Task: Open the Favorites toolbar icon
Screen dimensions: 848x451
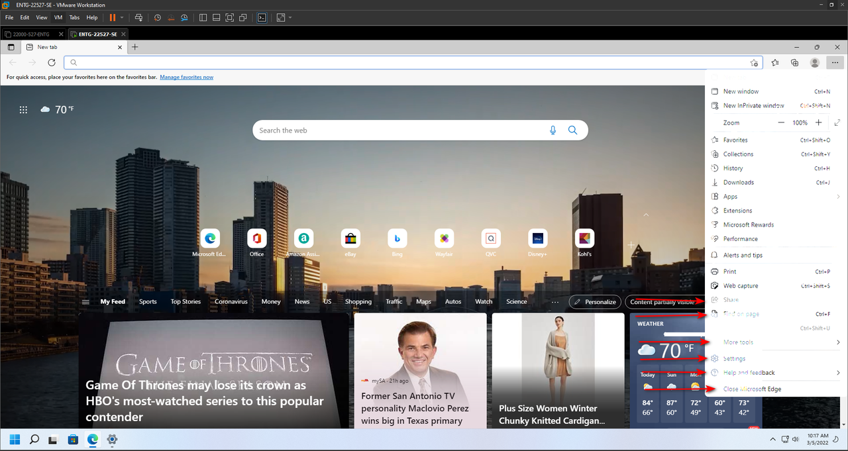Action: 776,62
